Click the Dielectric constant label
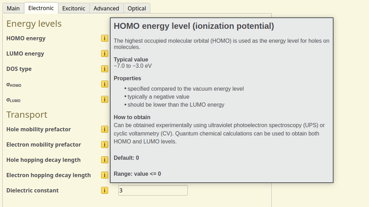This screenshot has height=207, width=369. click(32, 190)
